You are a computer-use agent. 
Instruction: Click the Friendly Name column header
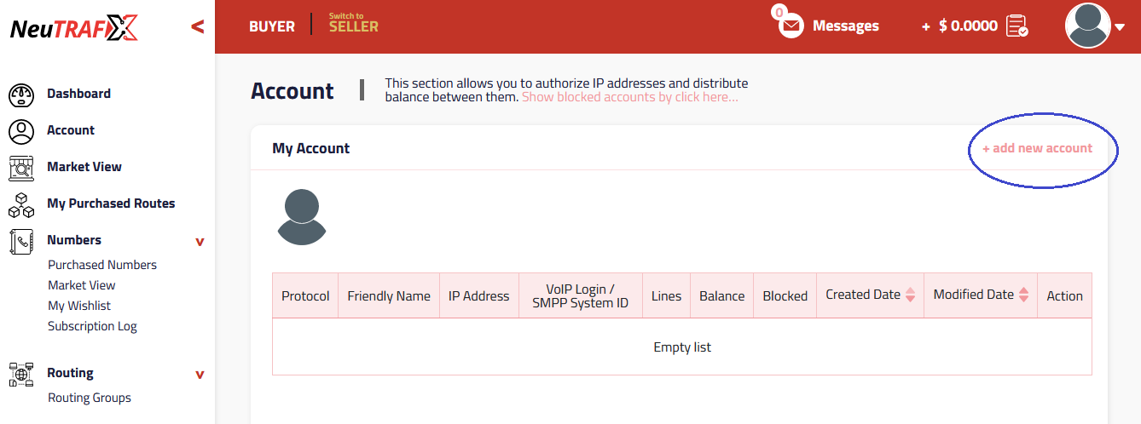[389, 296]
